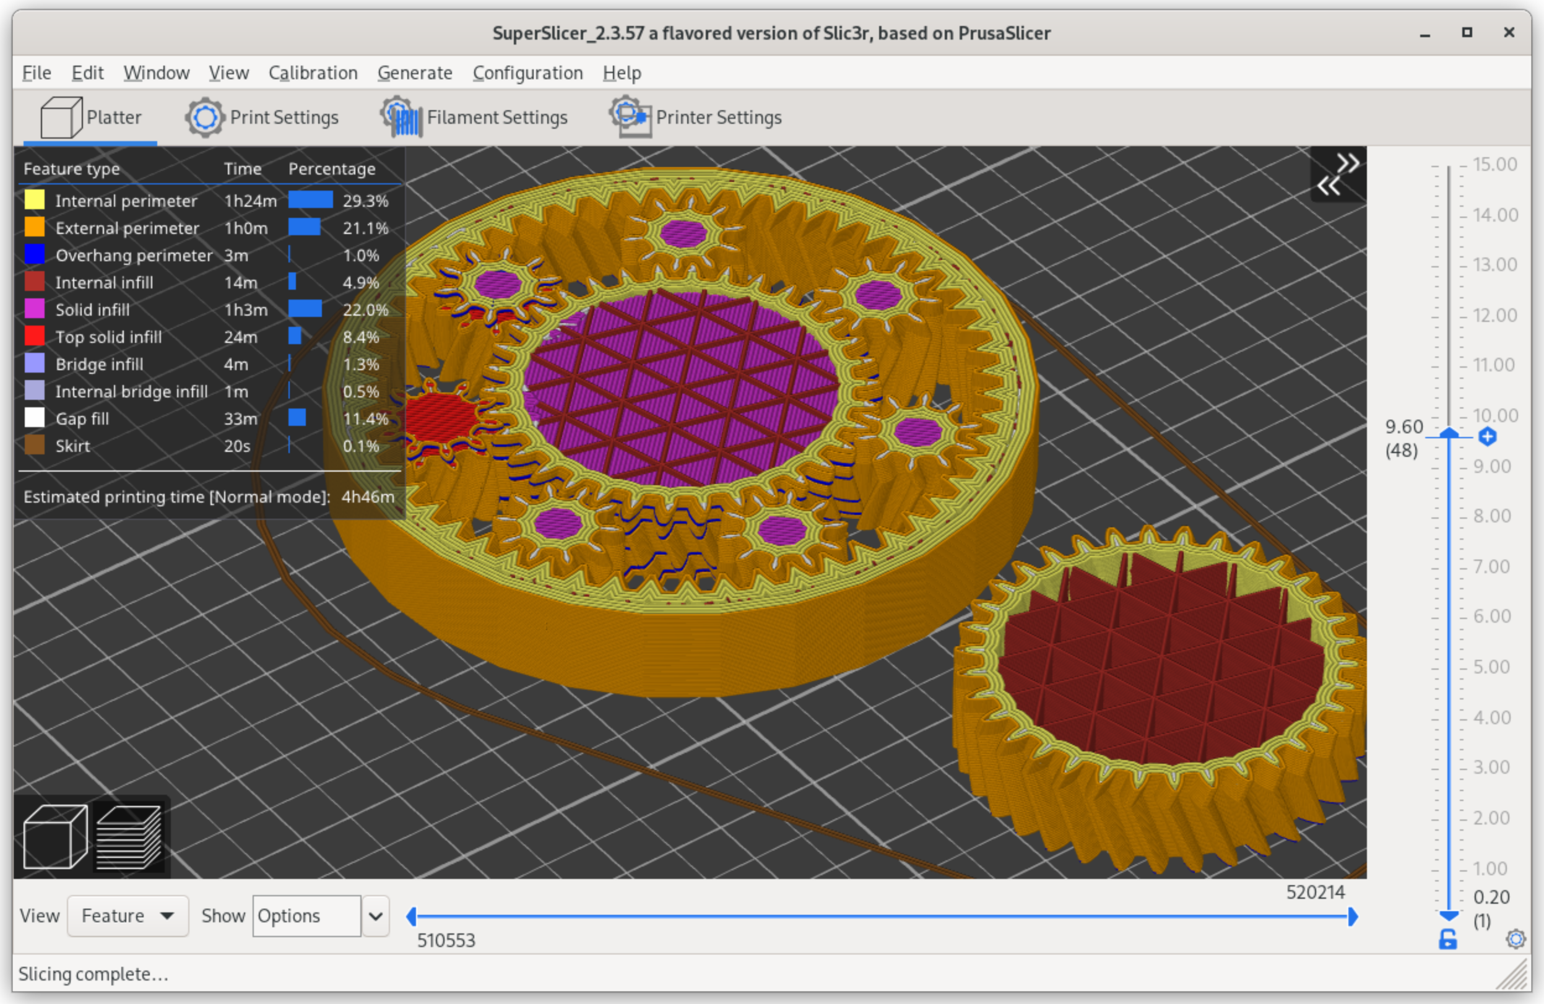The image size is (1544, 1004).
Task: Toggle Overhang perimeter legend entry
Action: (x=206, y=255)
